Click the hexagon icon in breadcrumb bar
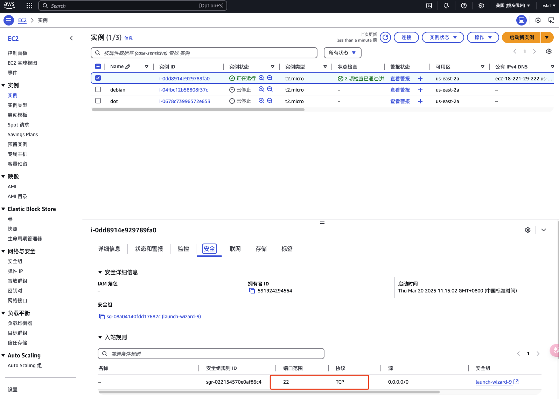559x399 pixels. [x=538, y=20]
